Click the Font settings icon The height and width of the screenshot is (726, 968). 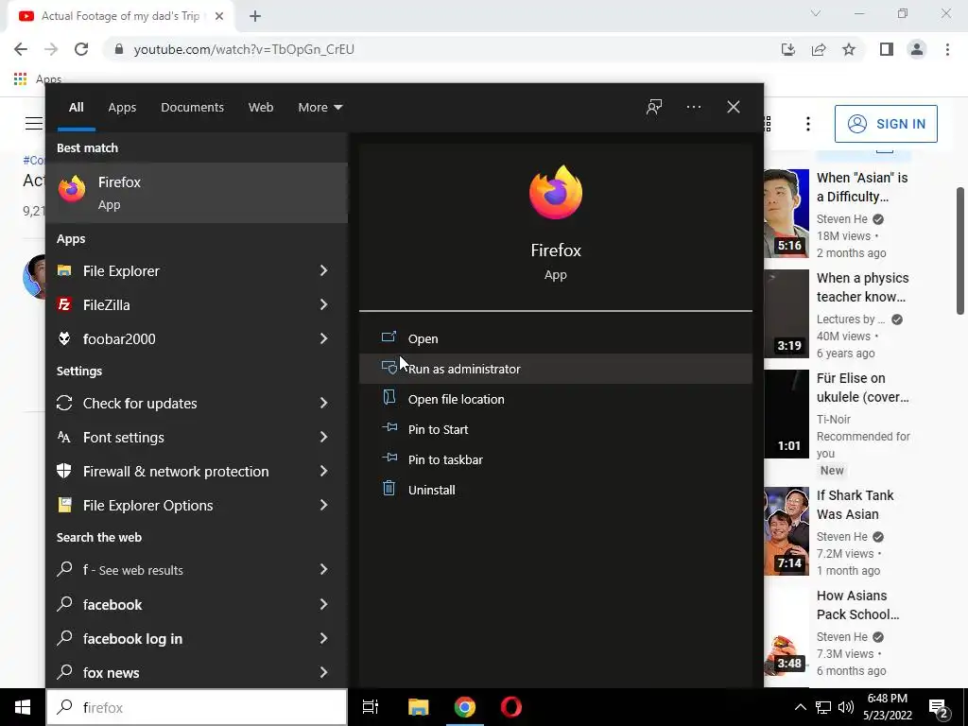tap(64, 437)
